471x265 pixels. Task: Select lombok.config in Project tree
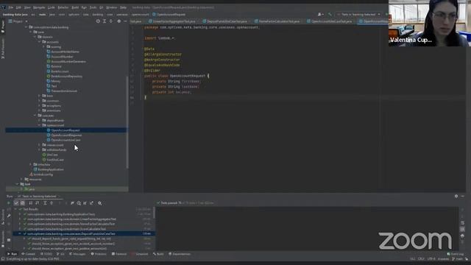(x=43, y=174)
